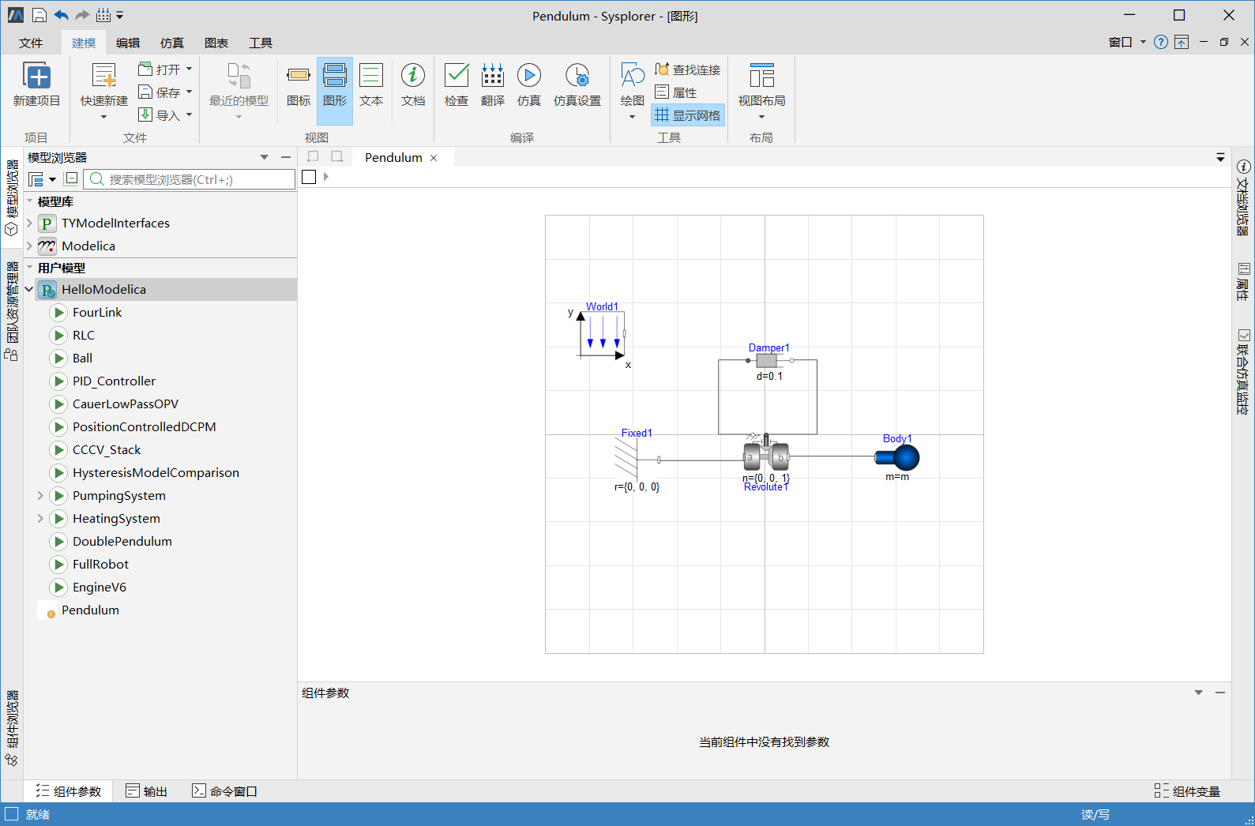Expand the PumpingSystem tree node
The width and height of the screenshot is (1255, 826).
pos(40,495)
